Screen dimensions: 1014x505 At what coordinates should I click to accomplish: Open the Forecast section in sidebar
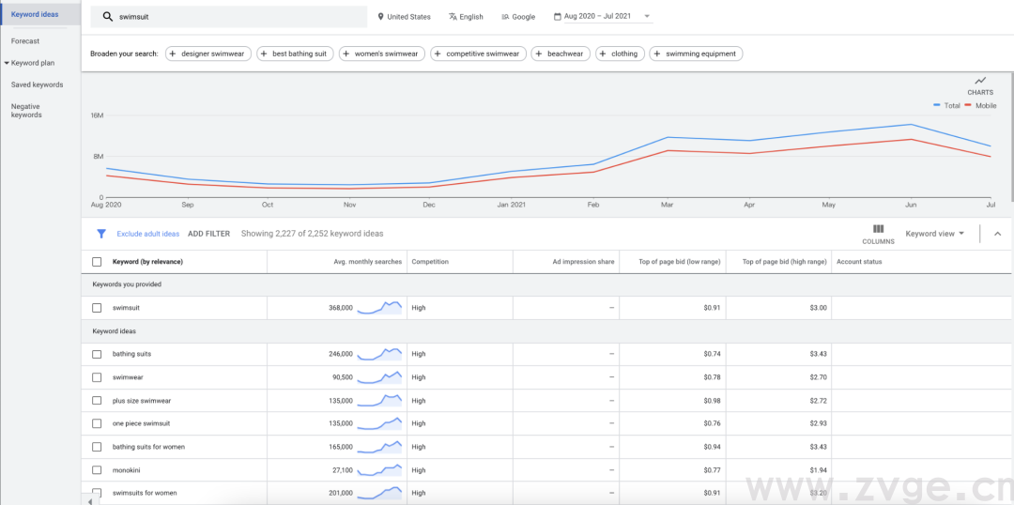point(25,41)
